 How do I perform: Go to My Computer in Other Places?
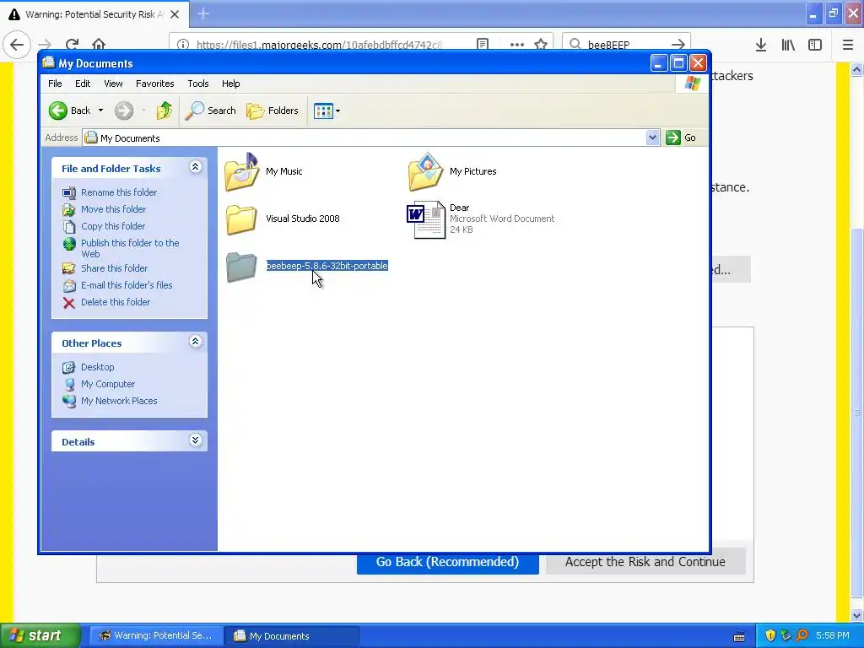click(107, 384)
